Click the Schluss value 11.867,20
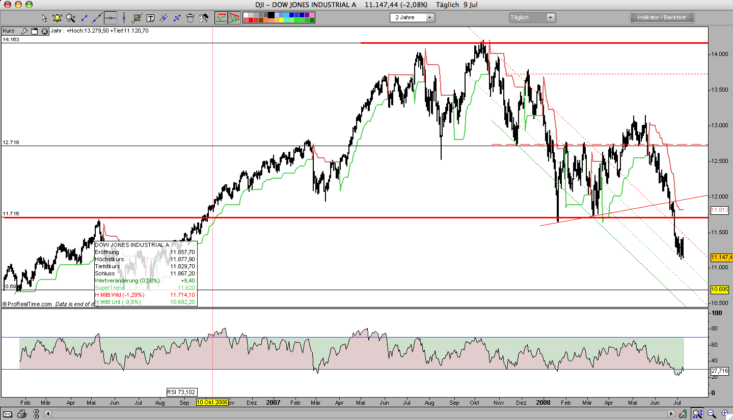The width and height of the screenshot is (733, 420). (183, 273)
